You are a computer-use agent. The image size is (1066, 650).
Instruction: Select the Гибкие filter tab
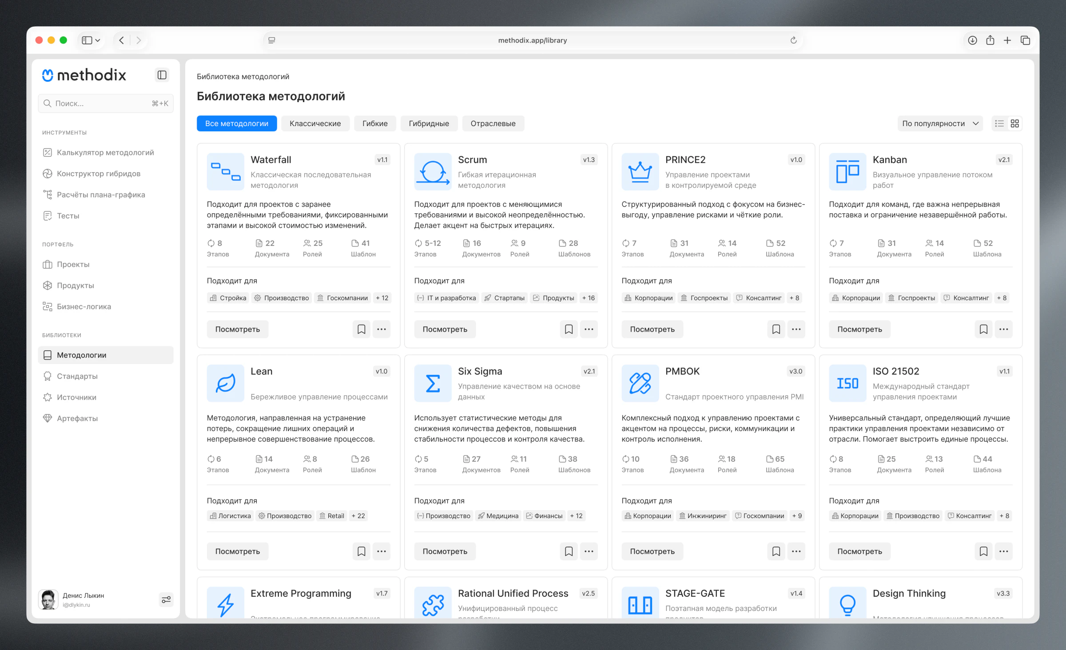click(x=375, y=123)
